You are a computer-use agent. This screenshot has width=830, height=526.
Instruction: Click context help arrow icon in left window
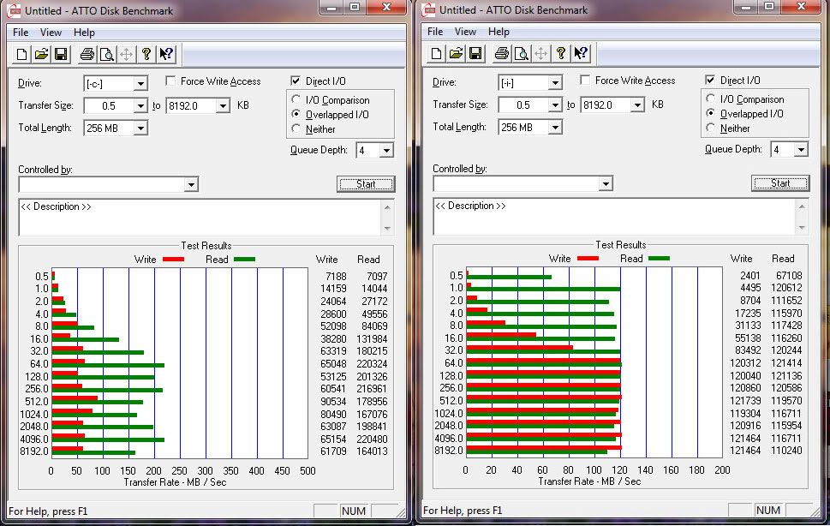click(166, 54)
